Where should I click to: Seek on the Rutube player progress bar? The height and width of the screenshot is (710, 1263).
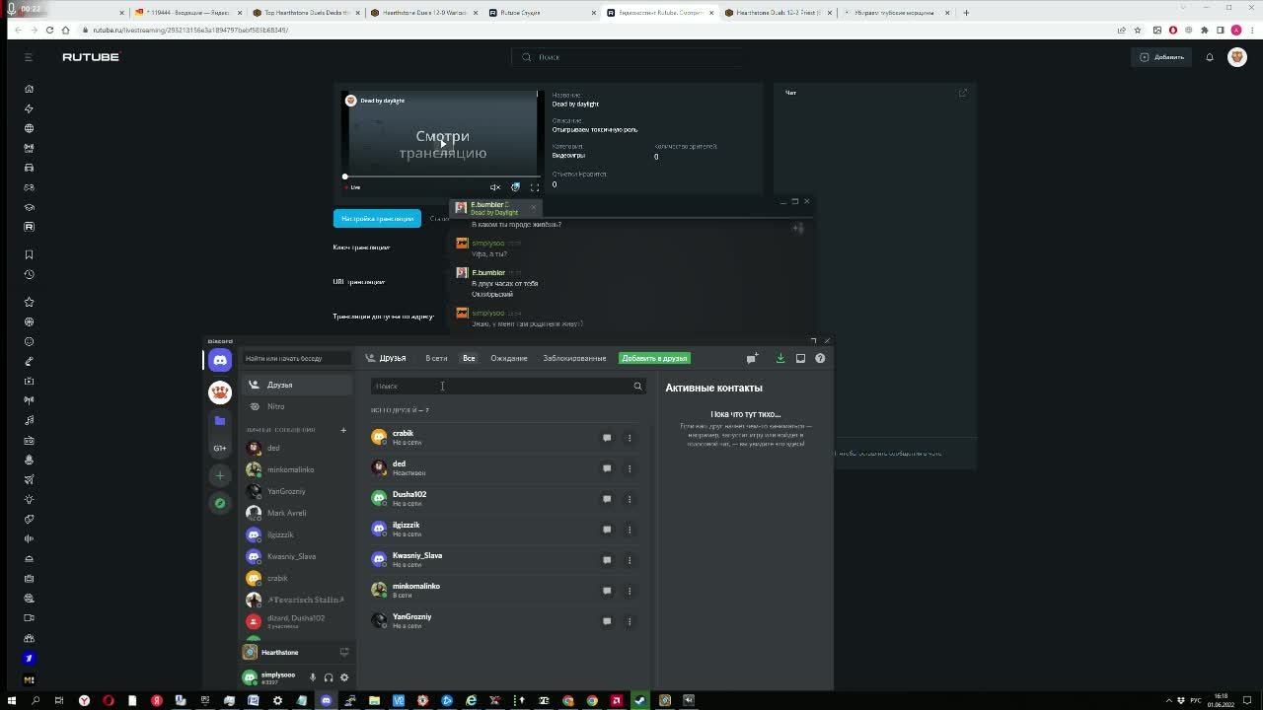coord(441,177)
